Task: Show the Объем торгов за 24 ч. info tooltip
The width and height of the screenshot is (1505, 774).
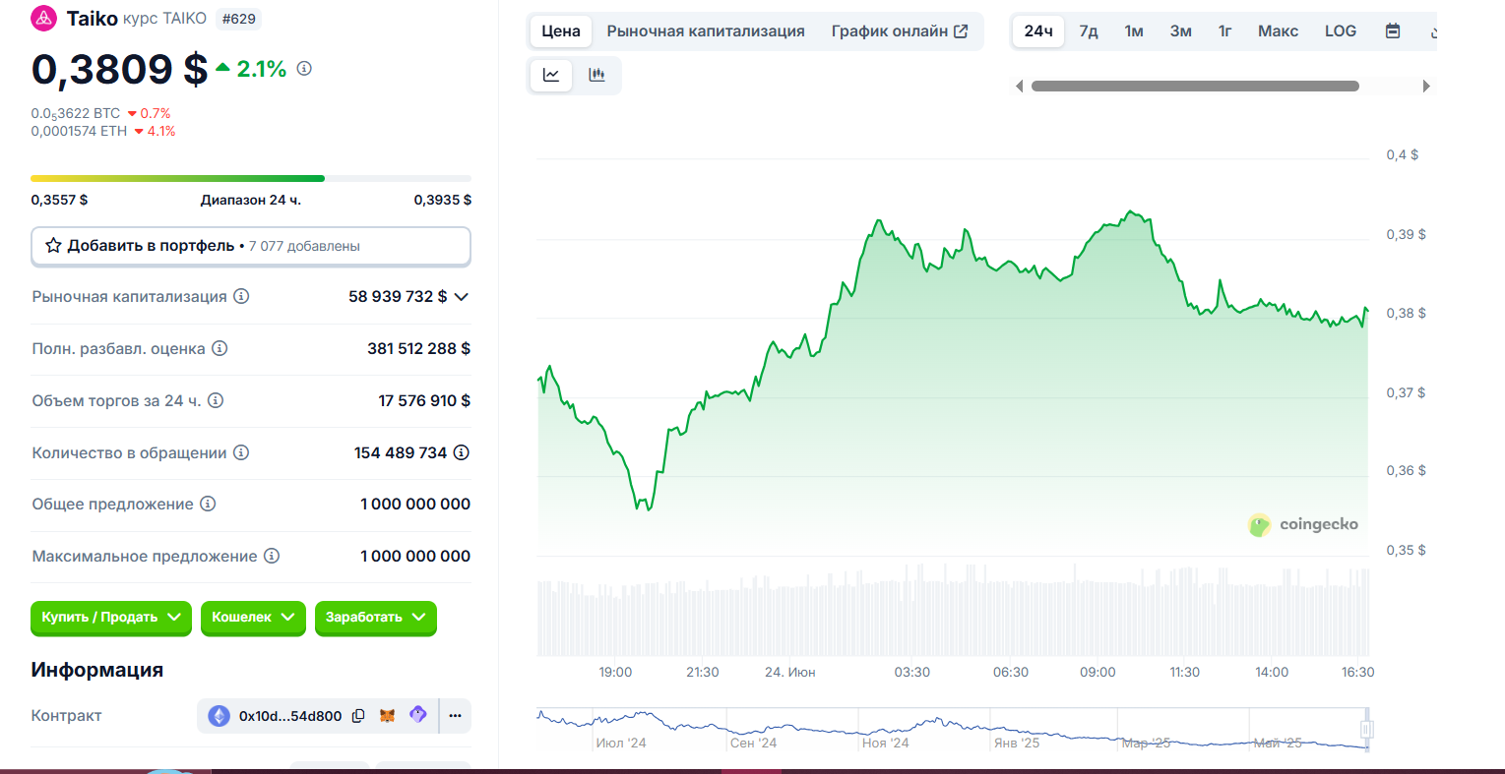Action: point(216,400)
